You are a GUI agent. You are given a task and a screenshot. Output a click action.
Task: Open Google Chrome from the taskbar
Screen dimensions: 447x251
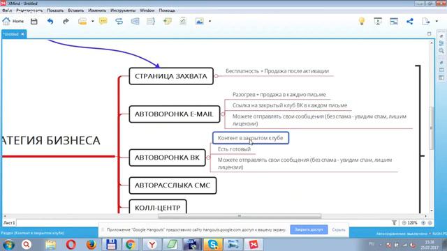[131, 245]
